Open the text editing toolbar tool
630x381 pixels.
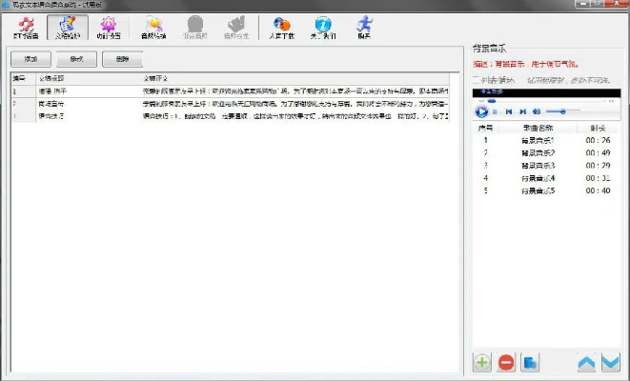coord(67,27)
